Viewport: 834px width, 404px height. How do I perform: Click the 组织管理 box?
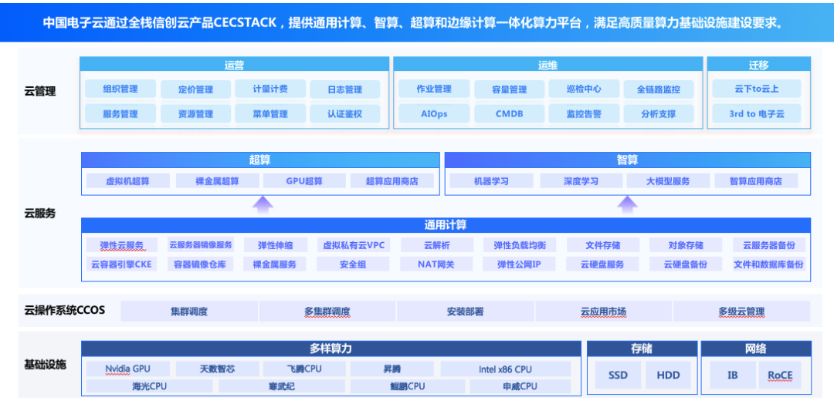tap(120, 89)
